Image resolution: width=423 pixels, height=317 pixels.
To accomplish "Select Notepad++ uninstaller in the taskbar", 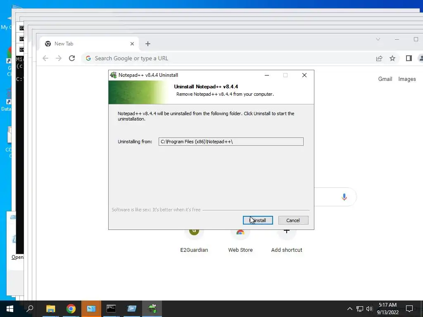I will coord(152,309).
